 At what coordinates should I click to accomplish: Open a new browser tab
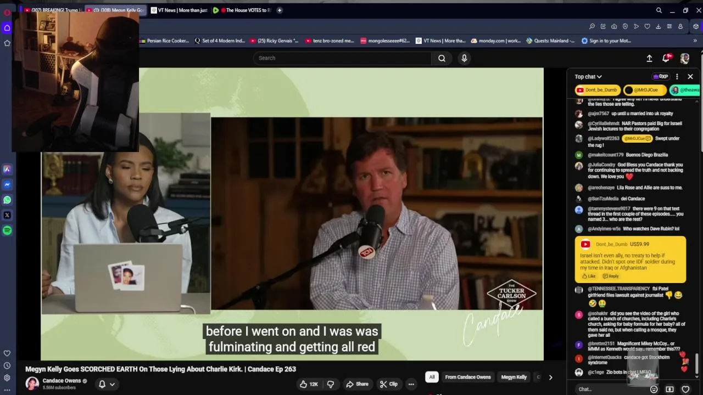(x=280, y=10)
